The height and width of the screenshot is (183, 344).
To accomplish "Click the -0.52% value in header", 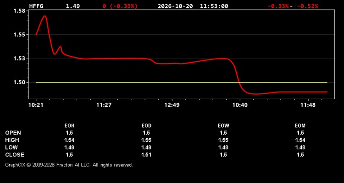I will [307, 6].
